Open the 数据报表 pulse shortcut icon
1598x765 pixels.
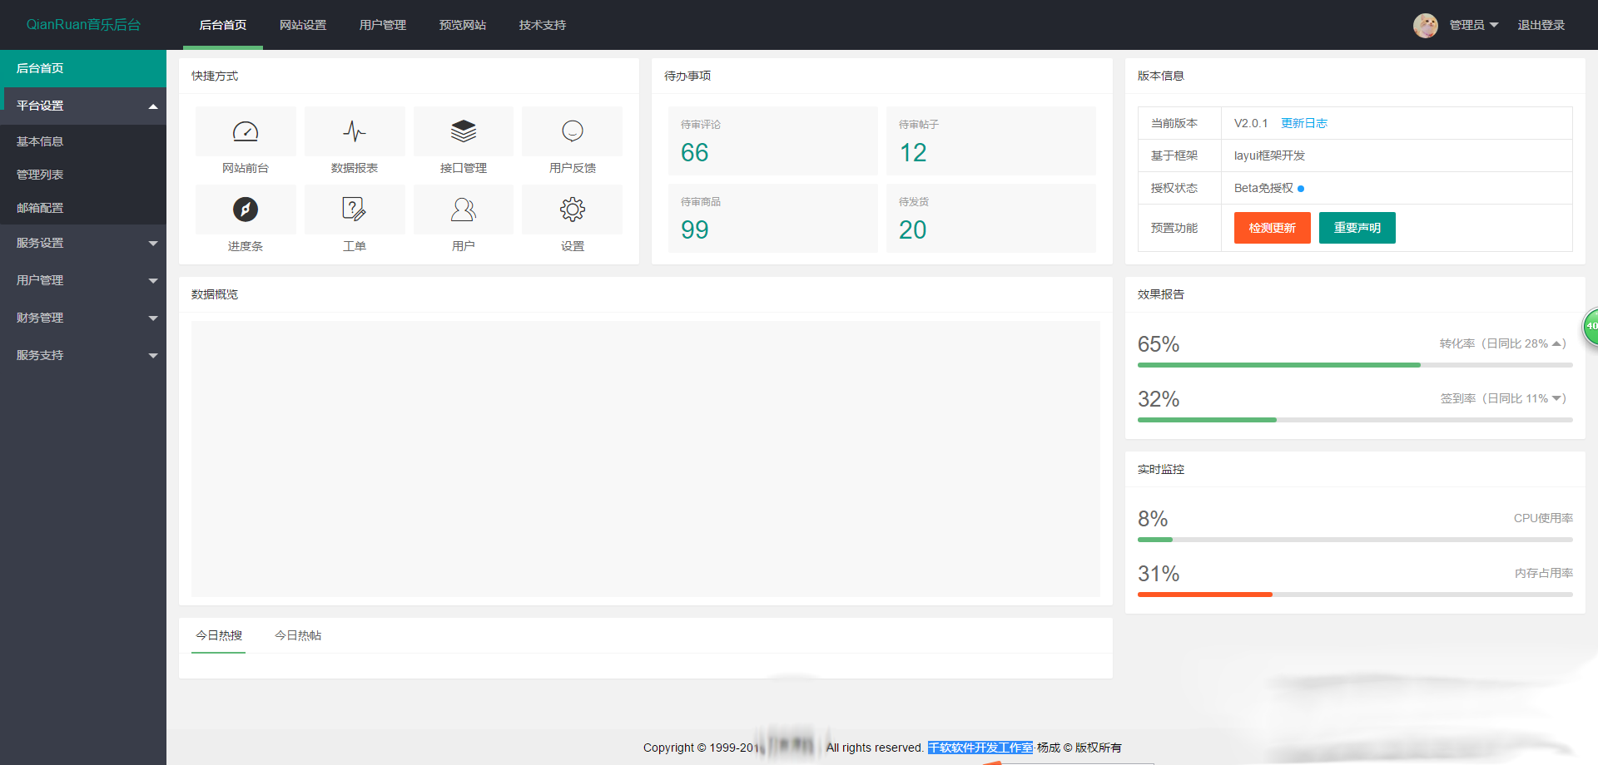[355, 131]
